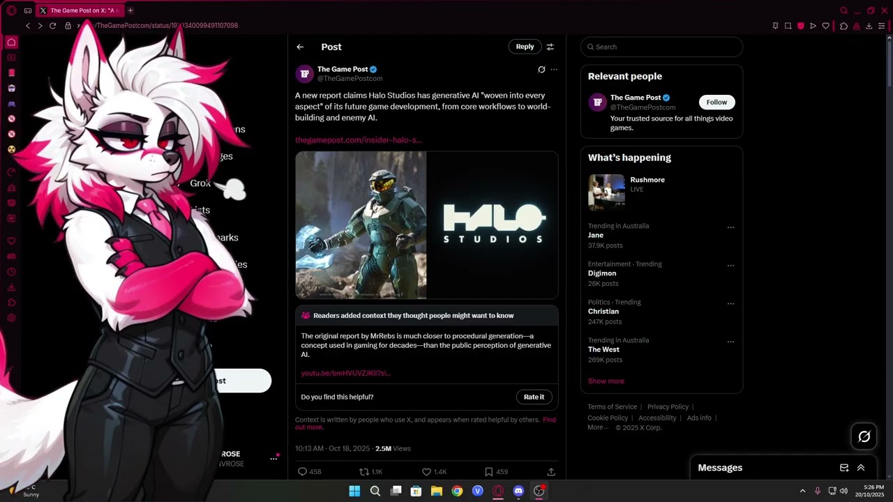Image resolution: width=893 pixels, height=502 pixels.
Task: Open the tab islands workspace icon
Action: 27,10
